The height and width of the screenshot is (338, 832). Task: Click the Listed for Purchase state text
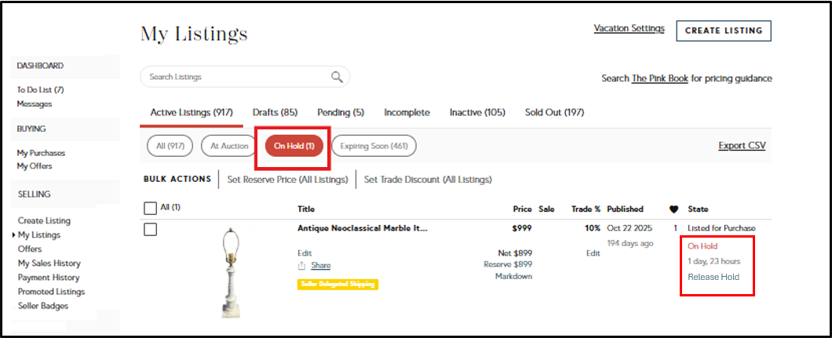pyautogui.click(x=721, y=228)
